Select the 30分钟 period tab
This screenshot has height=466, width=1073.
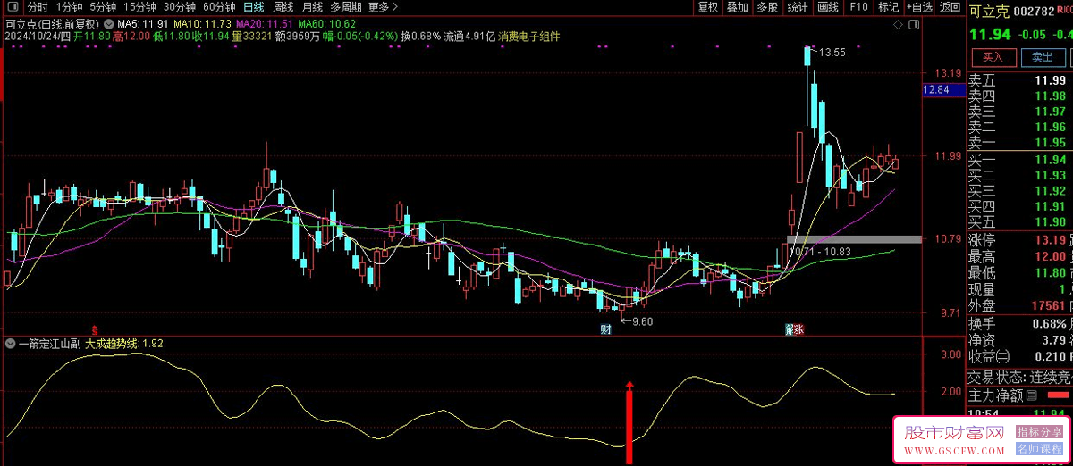(180, 7)
